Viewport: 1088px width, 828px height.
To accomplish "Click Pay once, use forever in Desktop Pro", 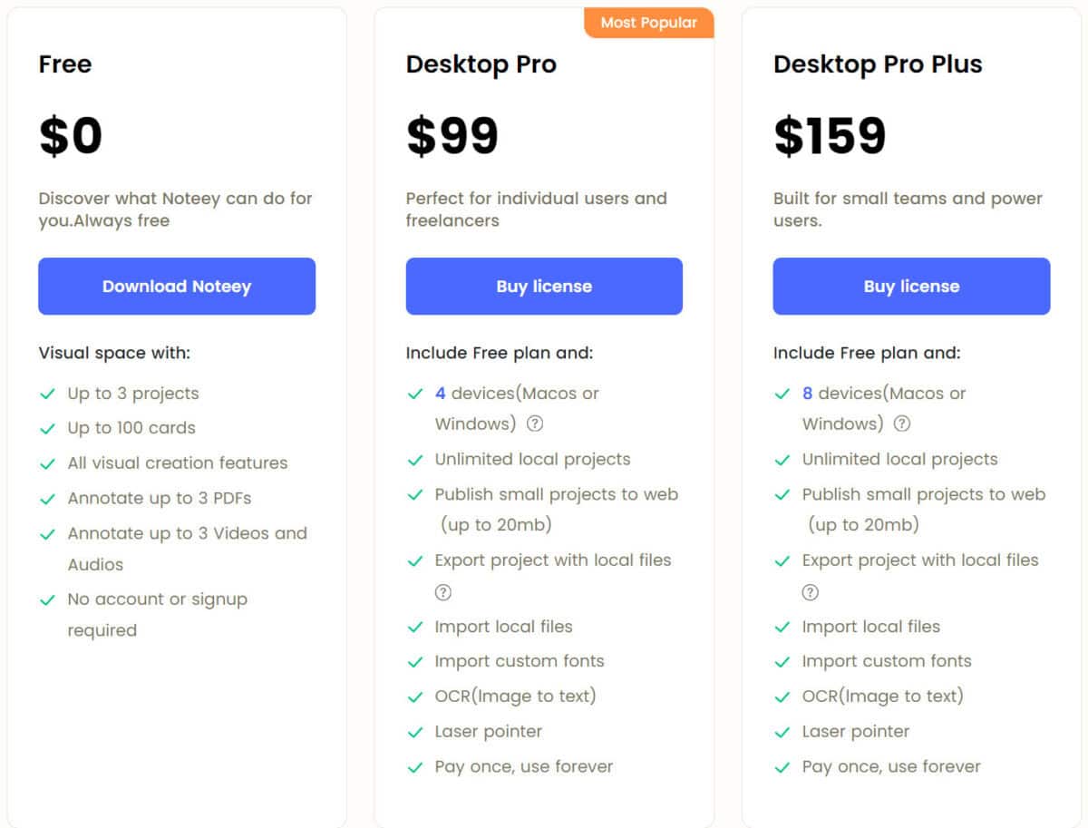I will [524, 766].
